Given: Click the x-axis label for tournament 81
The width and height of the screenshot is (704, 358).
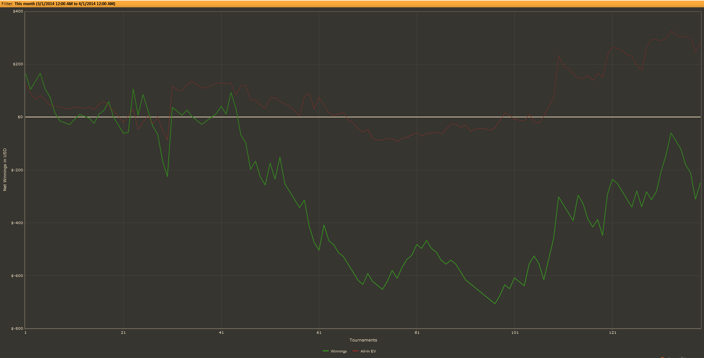Looking at the screenshot, I should (x=417, y=333).
